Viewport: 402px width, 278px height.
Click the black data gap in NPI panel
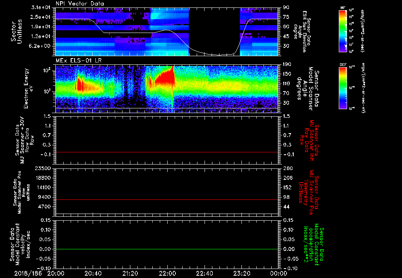[x=214, y=31]
